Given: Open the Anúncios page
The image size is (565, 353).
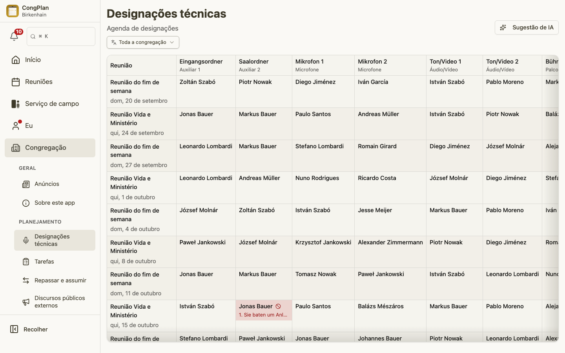Looking at the screenshot, I should (55, 184).
